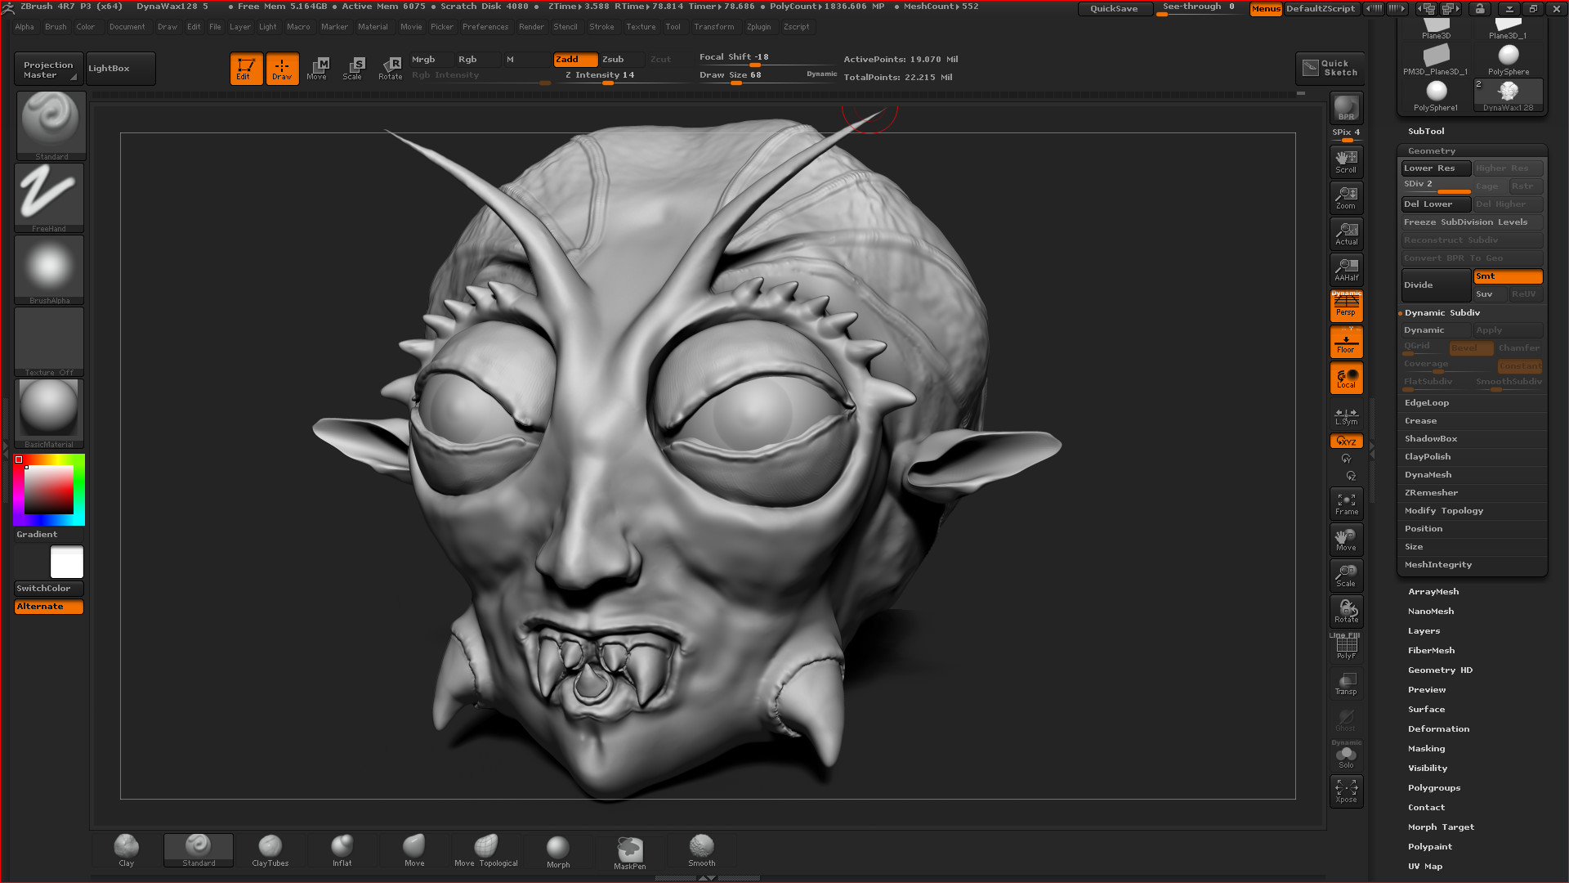Pick the Inflat brush icon
Viewport: 1569px width, 883px height.
pyautogui.click(x=342, y=849)
